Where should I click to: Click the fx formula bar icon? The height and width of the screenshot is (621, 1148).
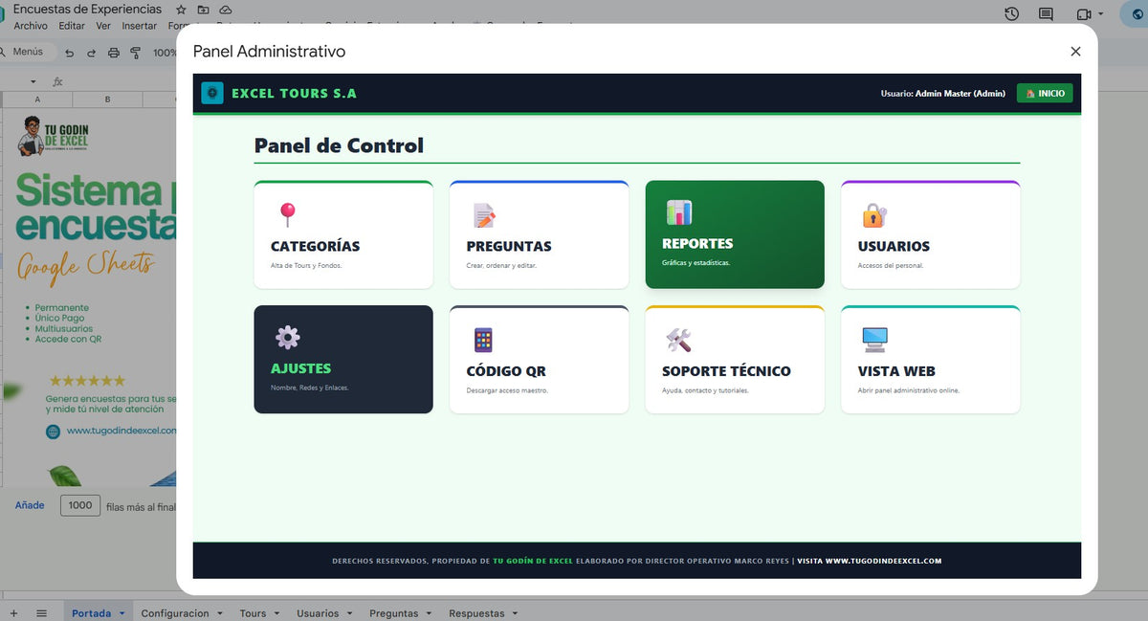pos(57,81)
